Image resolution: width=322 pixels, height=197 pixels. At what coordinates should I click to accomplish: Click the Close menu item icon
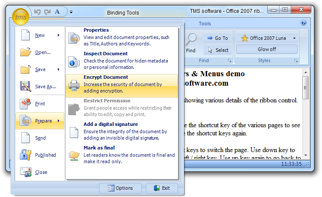click(26, 172)
